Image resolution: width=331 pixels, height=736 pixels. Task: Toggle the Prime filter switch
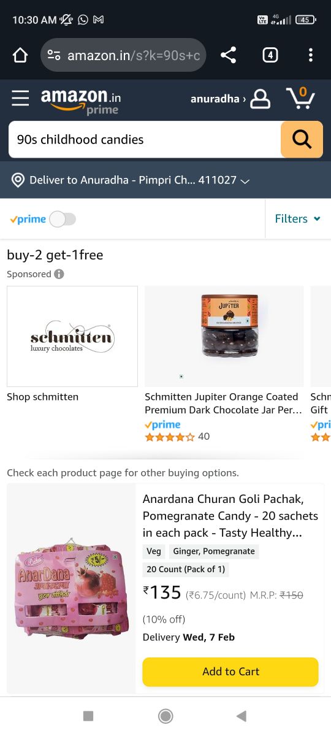coord(63,219)
